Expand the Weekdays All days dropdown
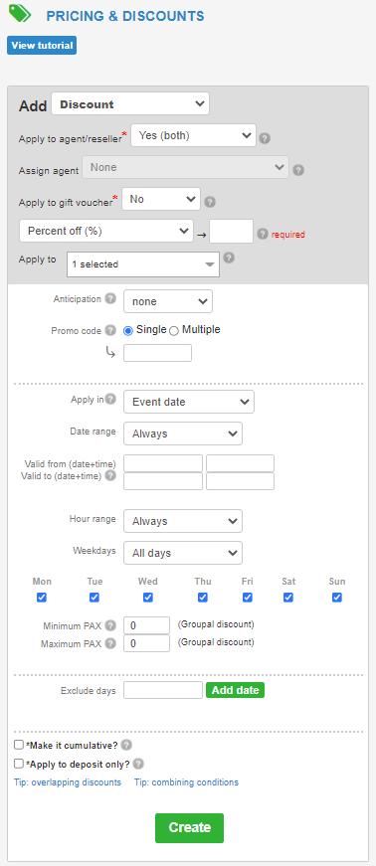The height and width of the screenshot is (866, 376). point(182,553)
